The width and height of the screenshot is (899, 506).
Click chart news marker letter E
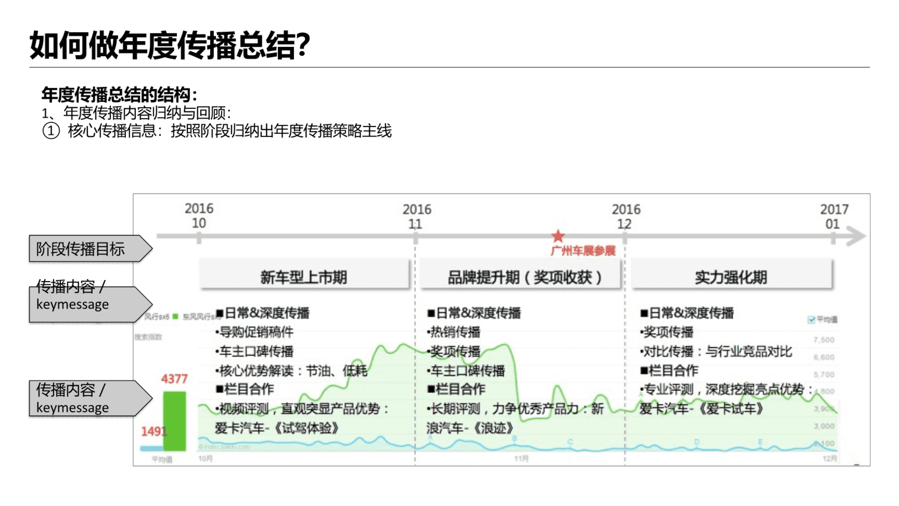[x=760, y=442]
